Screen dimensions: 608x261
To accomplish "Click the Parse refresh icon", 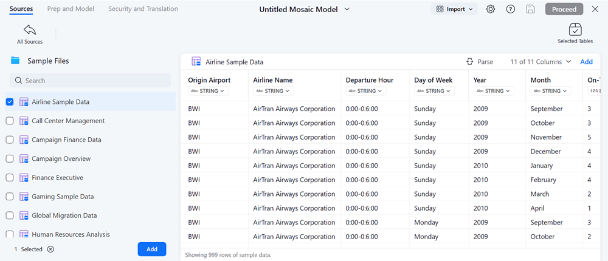I will tap(469, 62).
